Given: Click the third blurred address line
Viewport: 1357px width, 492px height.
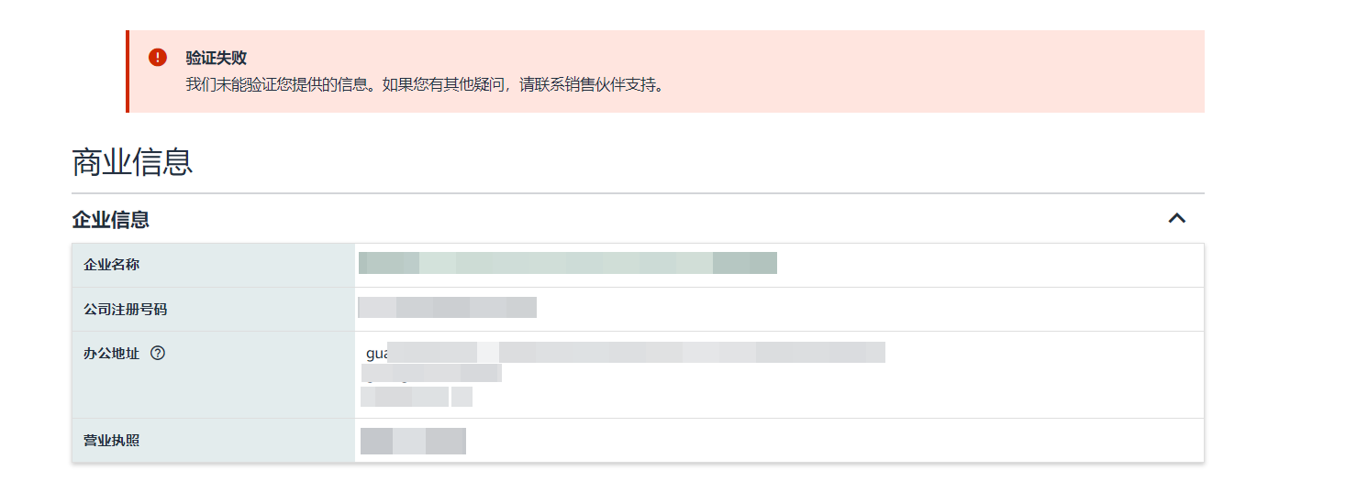Looking at the screenshot, I should (416, 397).
